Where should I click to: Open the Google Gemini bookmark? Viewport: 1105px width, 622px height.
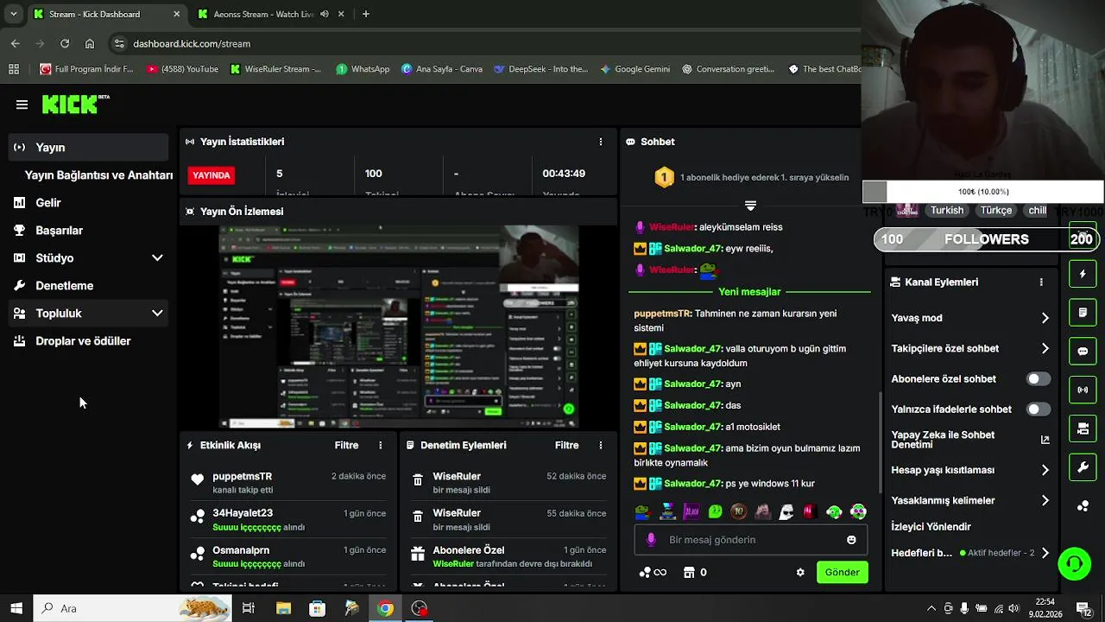pyautogui.click(x=635, y=69)
